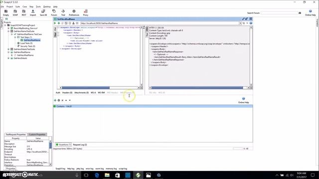
Task: Open Microsoft Store from taskbar
Action: pyautogui.click(x=118, y=175)
